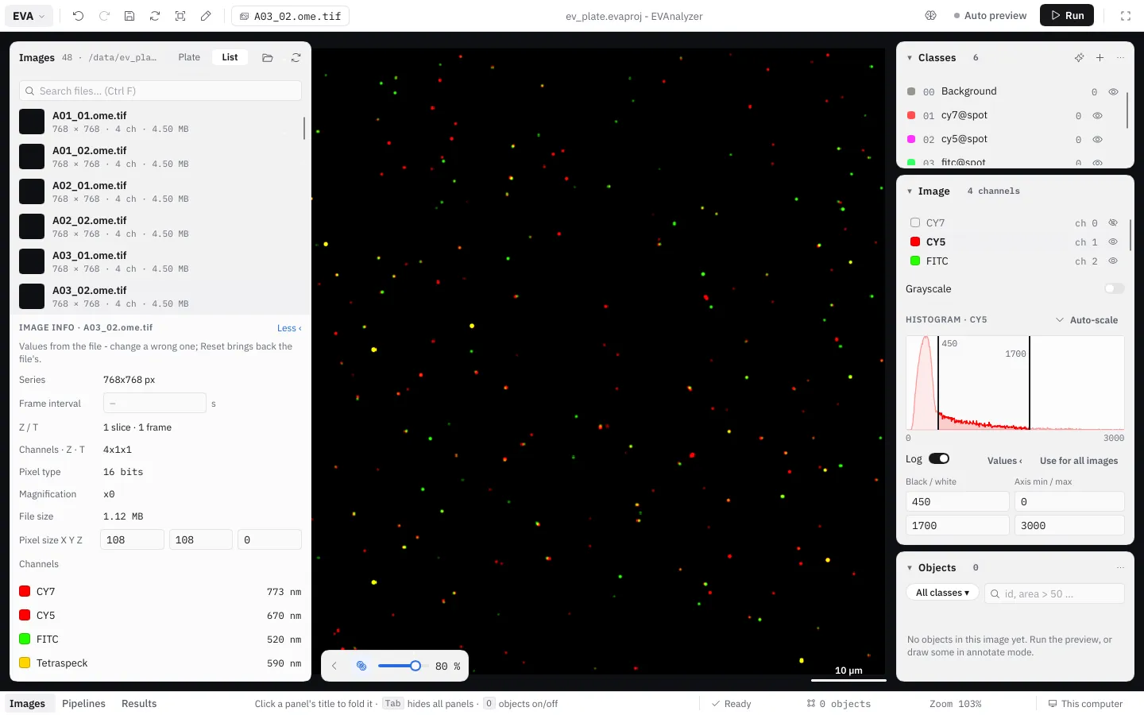1144x715 pixels.
Task: Toggle visibility of the cy5@spot class
Action: [x=1097, y=140]
